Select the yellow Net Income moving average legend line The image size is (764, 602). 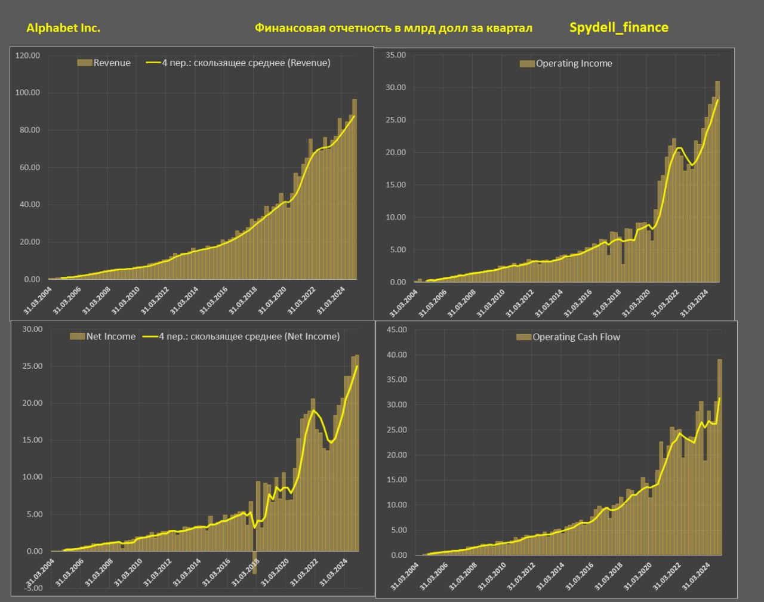pos(150,336)
